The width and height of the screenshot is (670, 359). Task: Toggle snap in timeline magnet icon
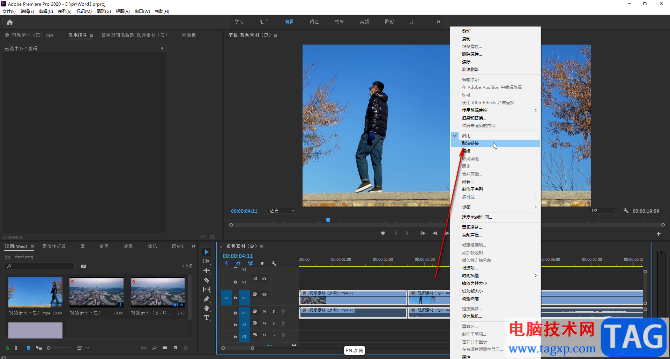click(238, 264)
